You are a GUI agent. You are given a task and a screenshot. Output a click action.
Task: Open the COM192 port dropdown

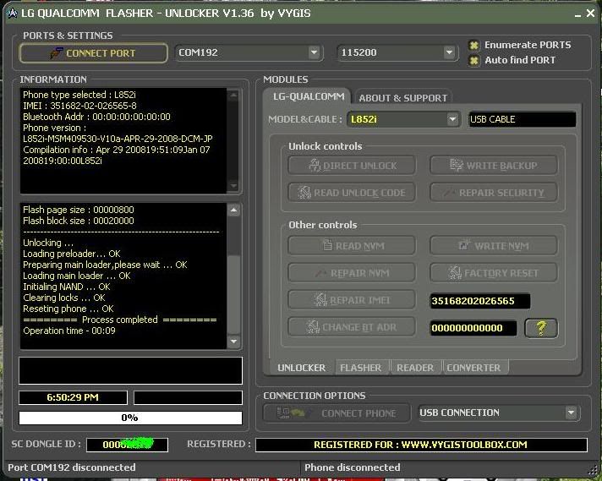click(x=314, y=52)
